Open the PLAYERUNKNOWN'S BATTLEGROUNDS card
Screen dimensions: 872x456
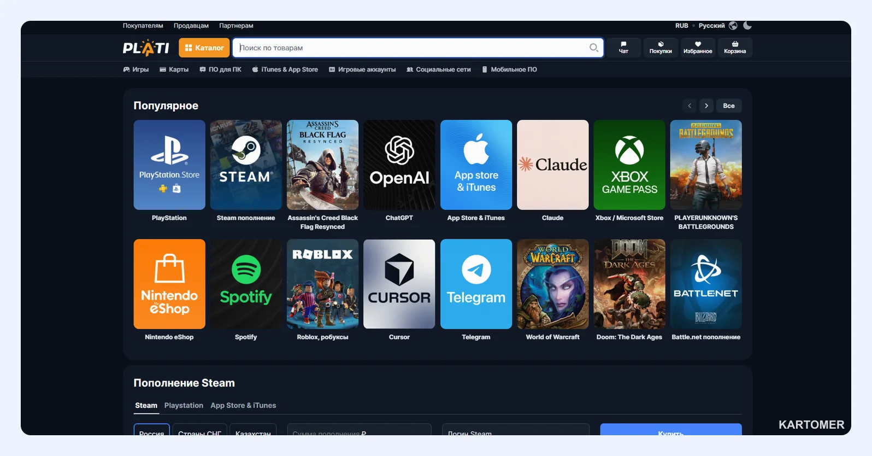point(706,165)
